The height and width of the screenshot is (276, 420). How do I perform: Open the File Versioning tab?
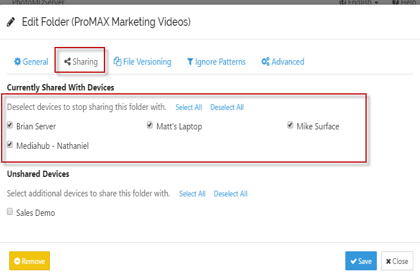tap(142, 62)
